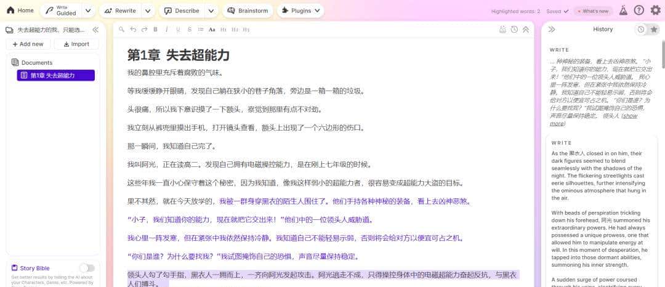Toggle italic formatting
Viewport: 665px width, 287px height.
167,29
